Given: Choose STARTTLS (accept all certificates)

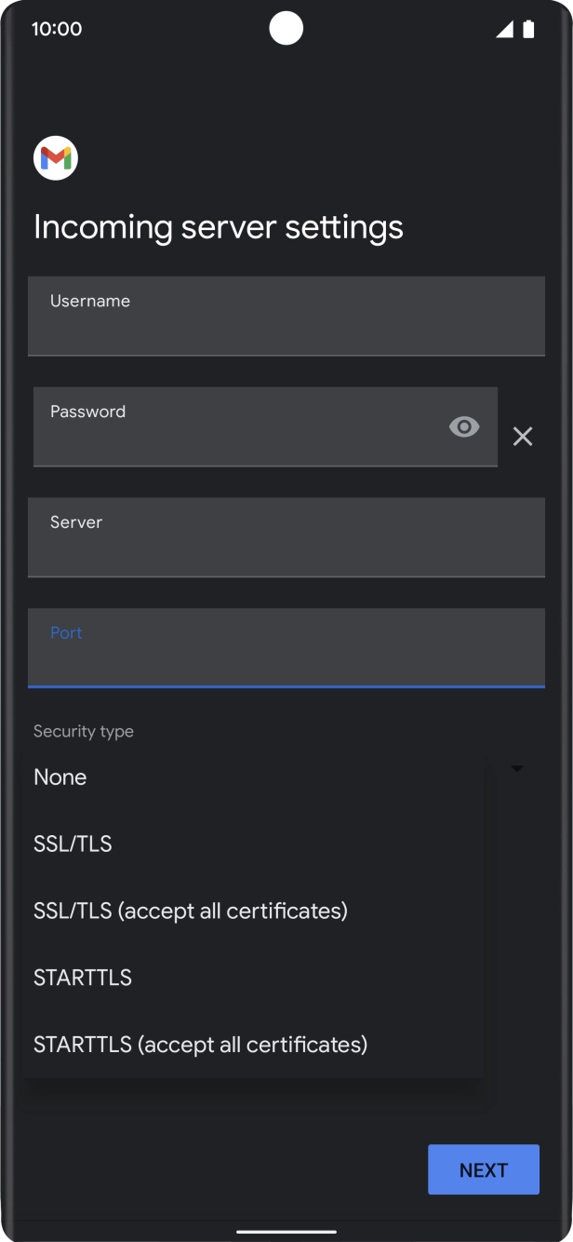Looking at the screenshot, I should click(201, 1045).
